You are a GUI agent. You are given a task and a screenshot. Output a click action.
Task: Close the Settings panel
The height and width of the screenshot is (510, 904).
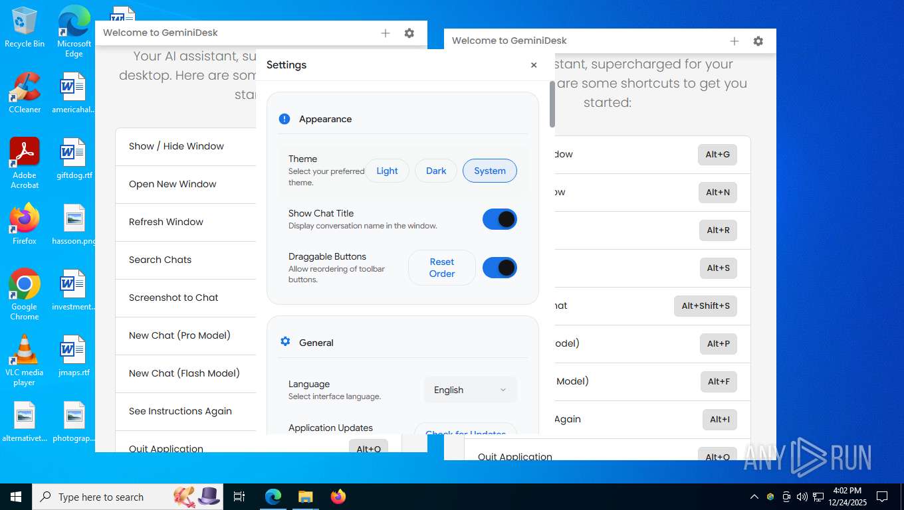point(534,65)
